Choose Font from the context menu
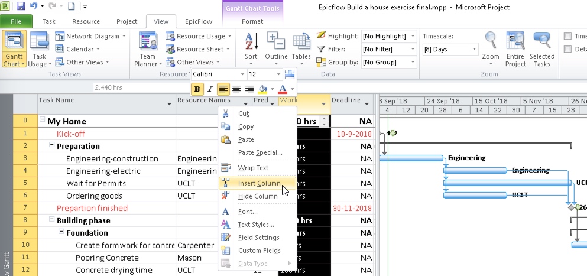The width and height of the screenshot is (587, 276). pos(258,212)
